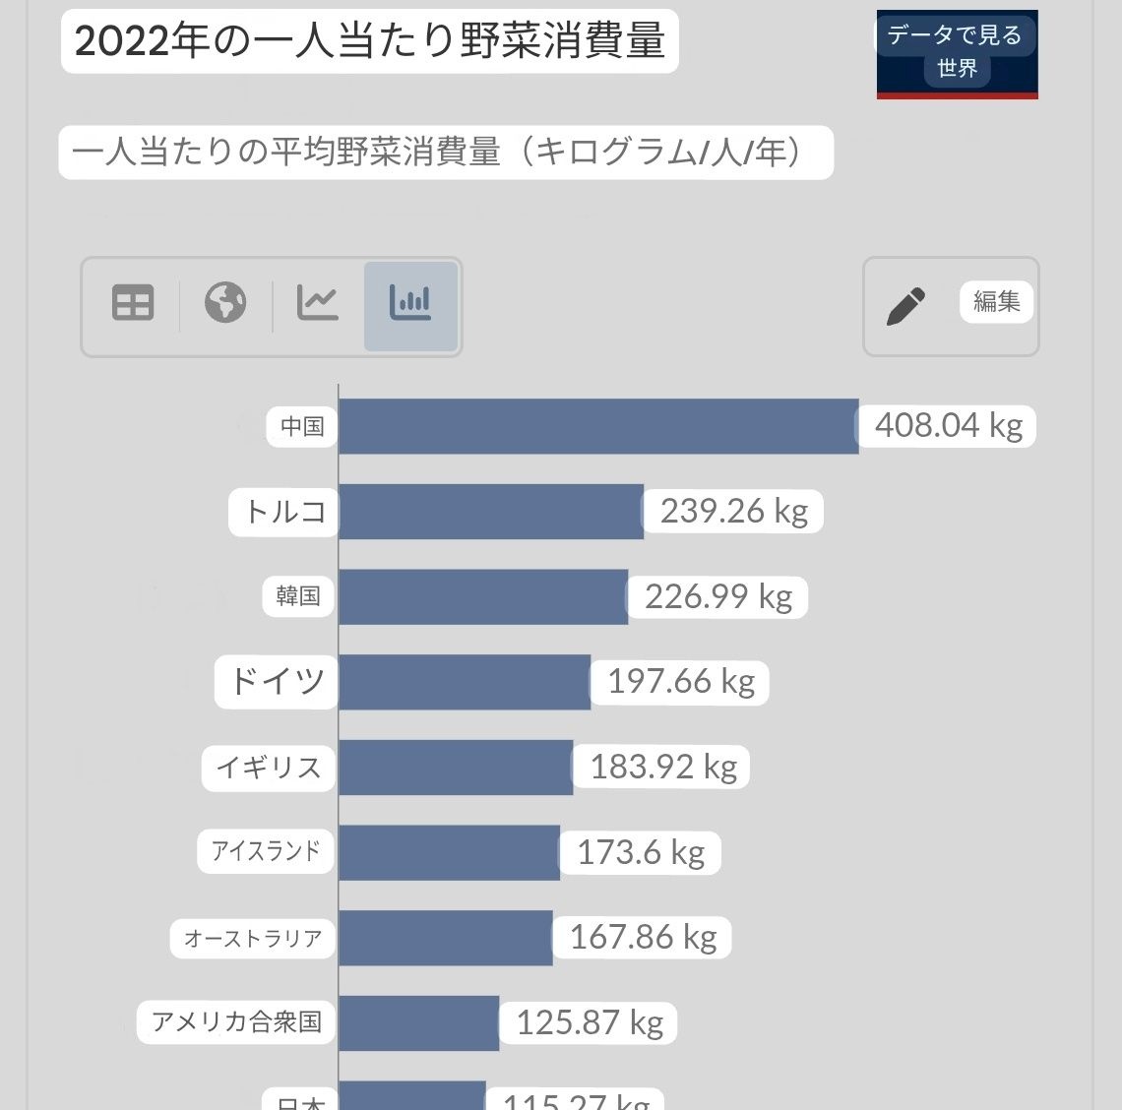The image size is (1122, 1110).
Task: Click the 中国 bar in chart
Action: pyautogui.click(x=598, y=426)
